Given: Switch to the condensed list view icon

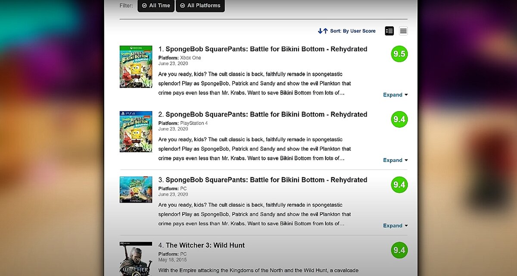Looking at the screenshot, I should click(403, 31).
